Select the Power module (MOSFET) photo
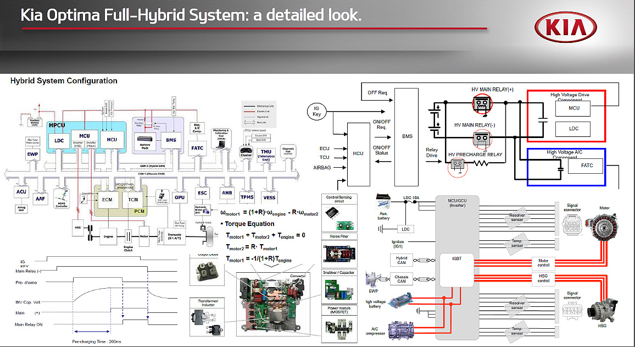 click(x=338, y=324)
